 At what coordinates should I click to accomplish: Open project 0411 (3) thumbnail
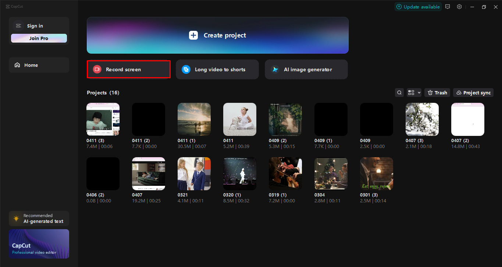103,119
